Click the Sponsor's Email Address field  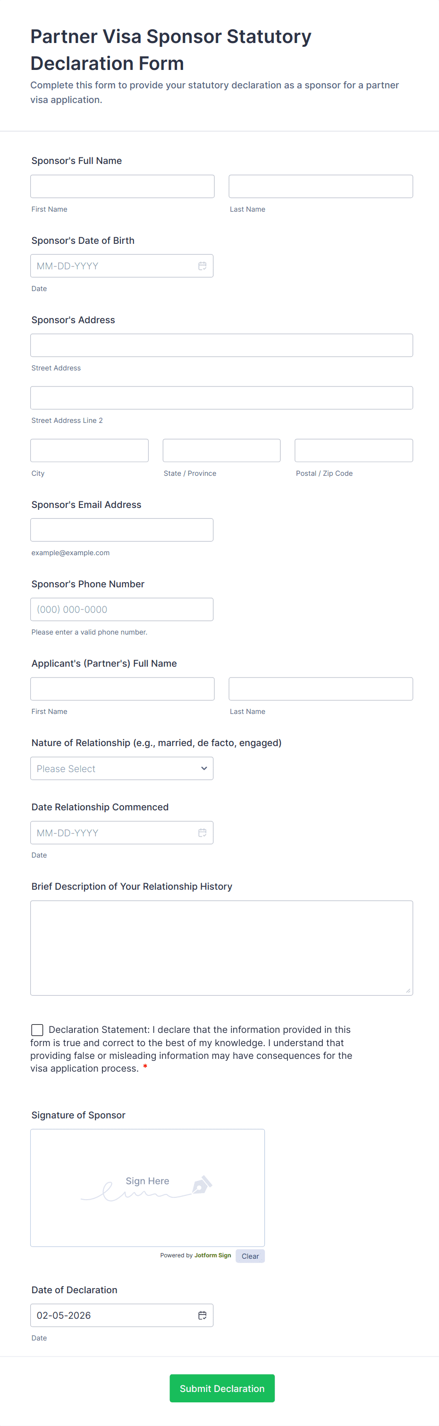[x=122, y=530]
